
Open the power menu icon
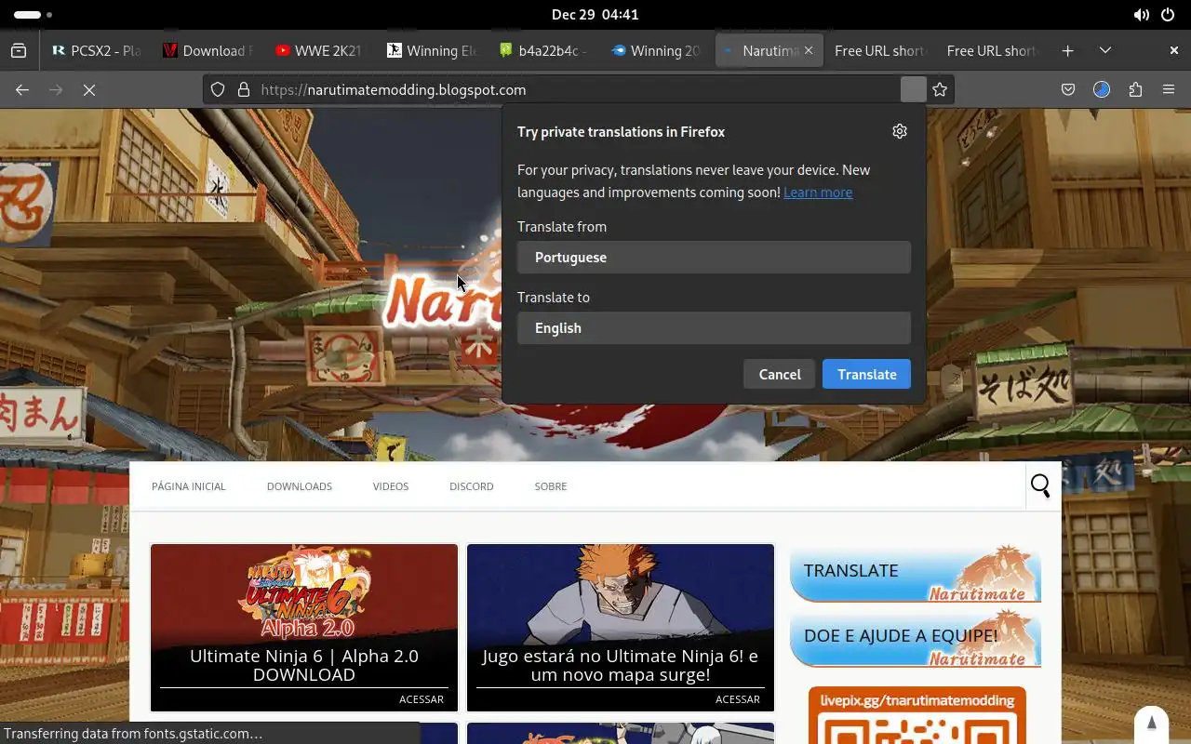pyautogui.click(x=1167, y=15)
